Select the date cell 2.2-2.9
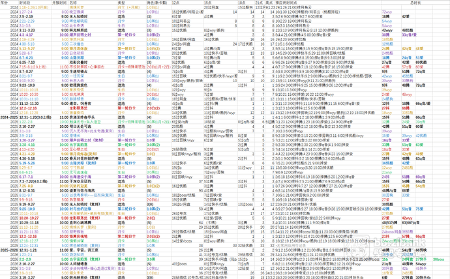 (25, 259)
